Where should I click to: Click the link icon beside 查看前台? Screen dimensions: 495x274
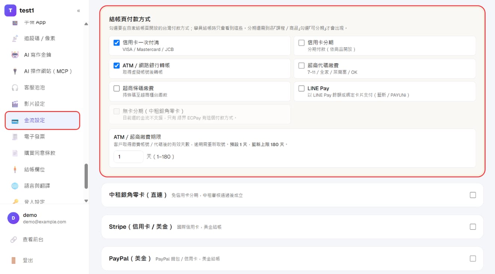point(13,240)
